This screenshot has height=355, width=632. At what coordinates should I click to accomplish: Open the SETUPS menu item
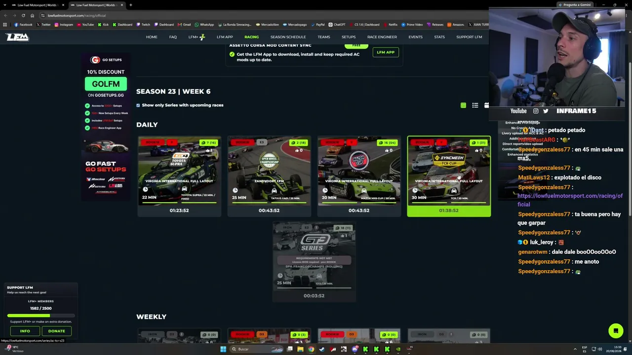[349, 37]
